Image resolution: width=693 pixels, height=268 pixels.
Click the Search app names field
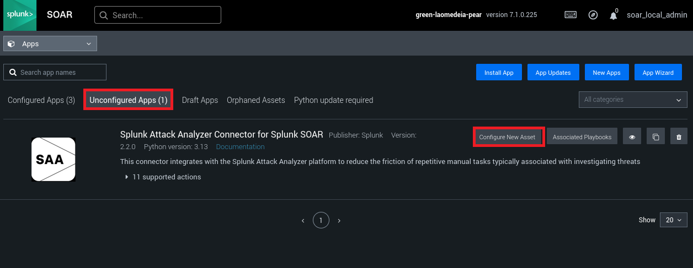[x=55, y=72]
